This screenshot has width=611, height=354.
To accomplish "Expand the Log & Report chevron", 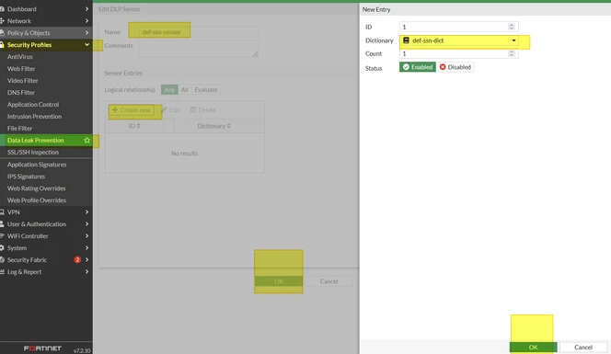I will [x=86, y=272].
